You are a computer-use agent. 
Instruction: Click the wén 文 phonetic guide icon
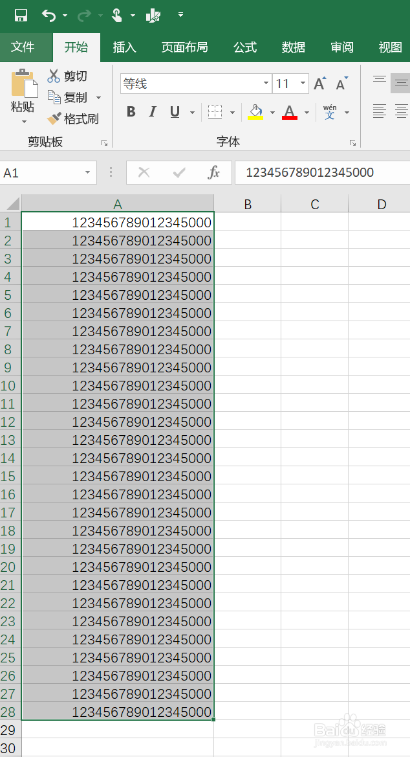coord(330,112)
